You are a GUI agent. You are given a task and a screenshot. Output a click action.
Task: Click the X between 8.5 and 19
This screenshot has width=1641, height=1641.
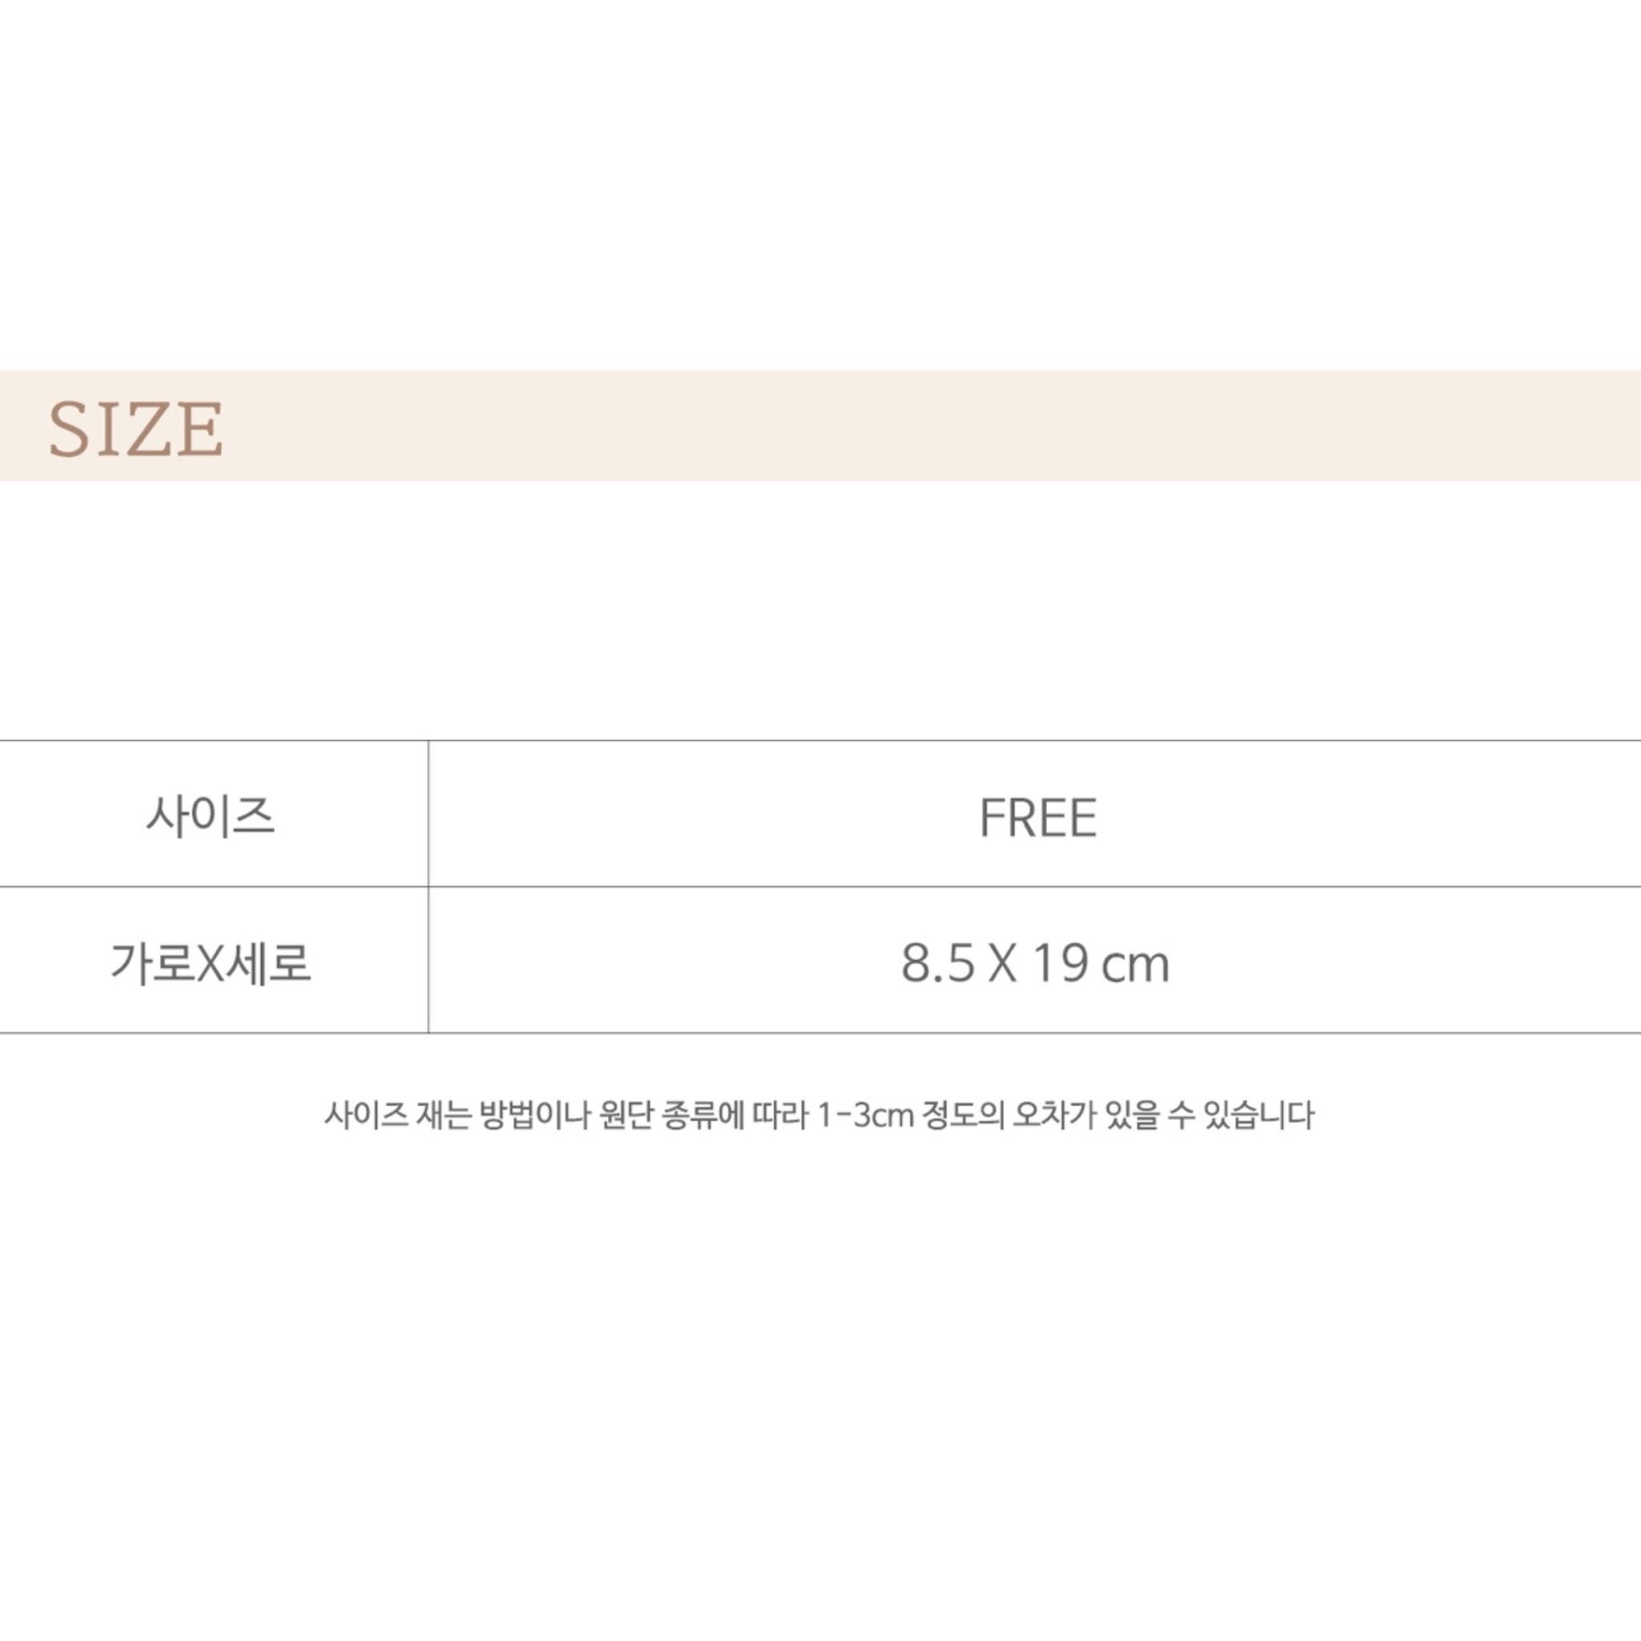1003,964
